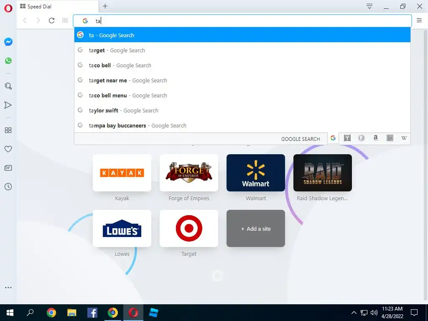This screenshot has width=428, height=321.
Task: Choose 'tampa bay buccaneers' suggestion
Action: [242, 125]
